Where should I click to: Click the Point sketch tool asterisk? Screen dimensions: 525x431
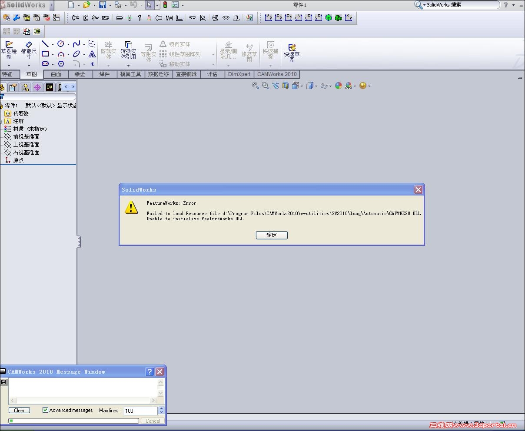(x=92, y=64)
